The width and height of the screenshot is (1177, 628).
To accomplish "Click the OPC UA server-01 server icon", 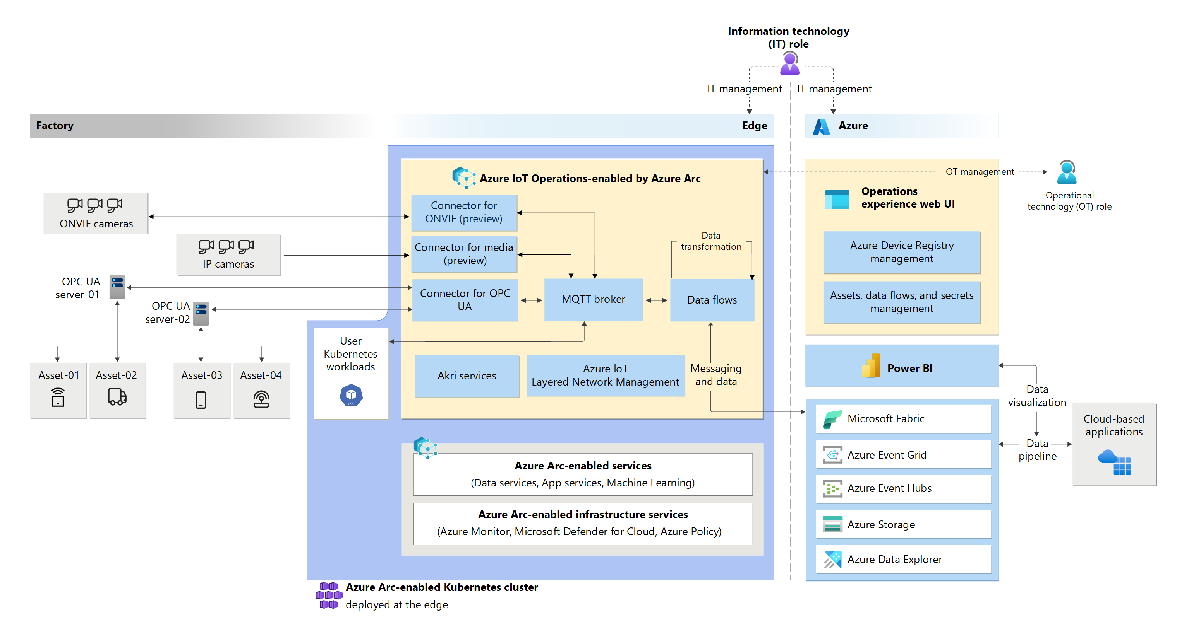I will click(117, 287).
